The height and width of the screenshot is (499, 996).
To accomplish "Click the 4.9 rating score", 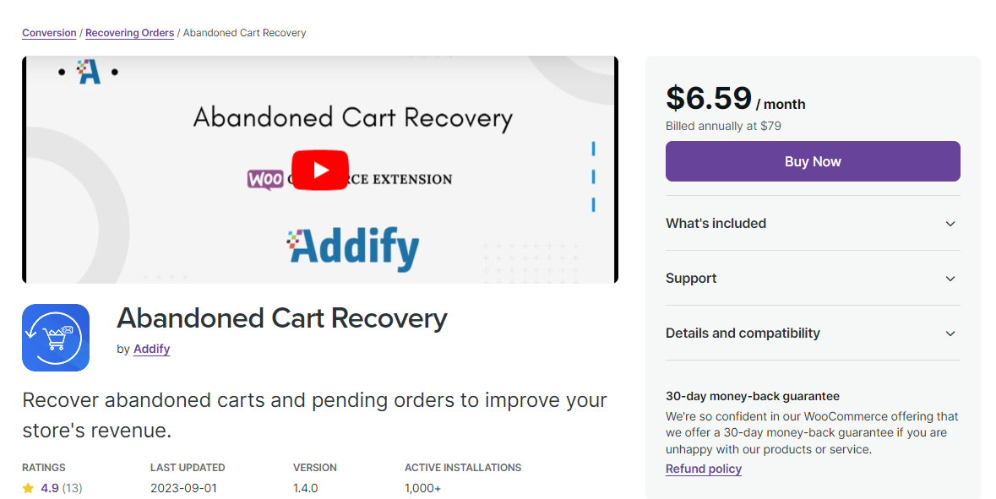I will [50, 488].
